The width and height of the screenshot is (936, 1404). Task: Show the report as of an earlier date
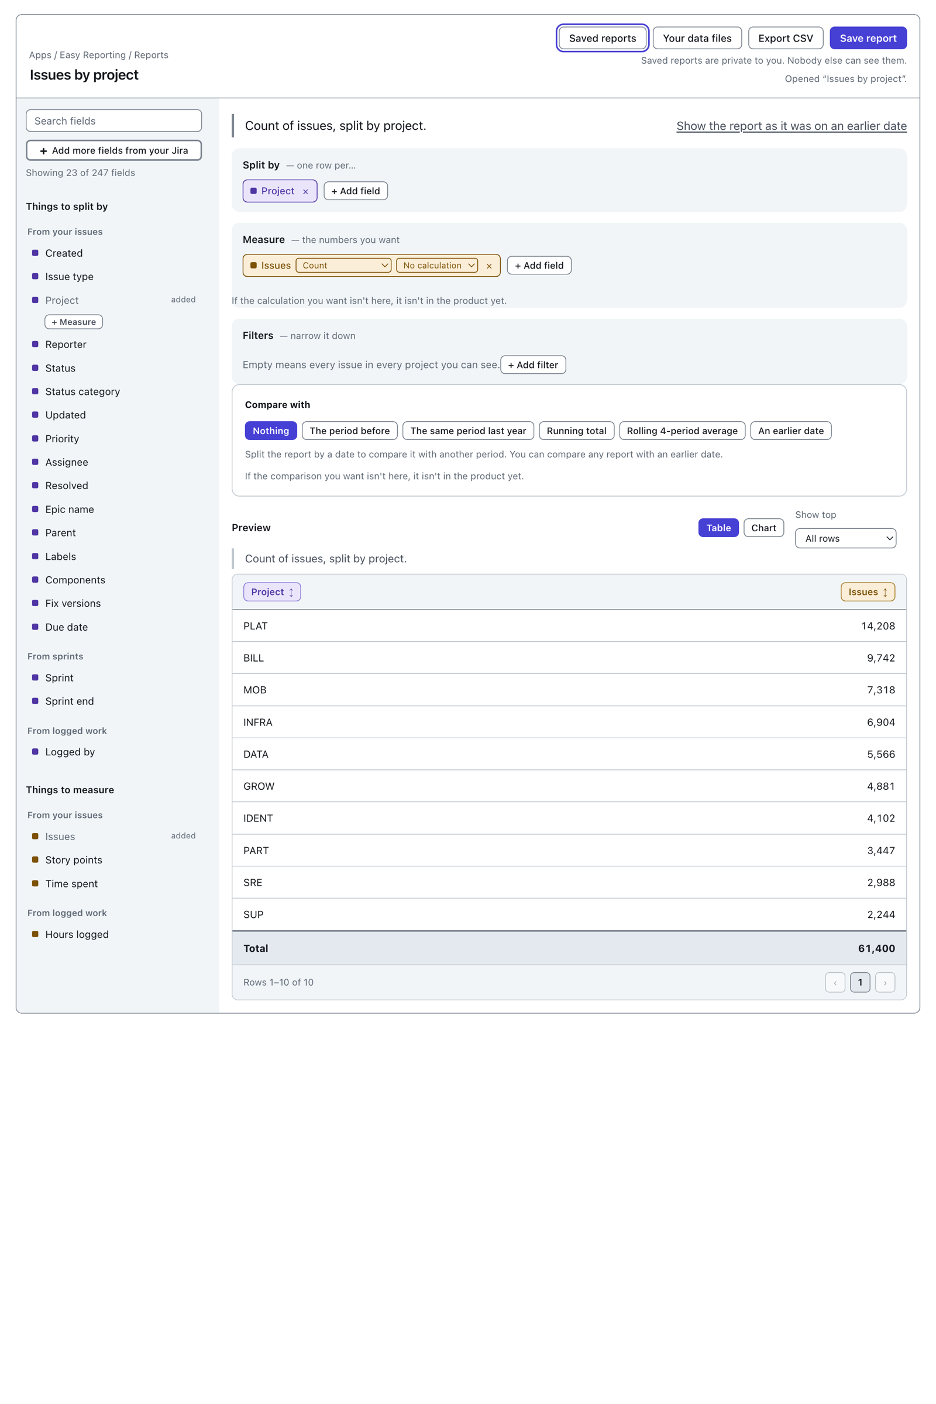pyautogui.click(x=791, y=126)
